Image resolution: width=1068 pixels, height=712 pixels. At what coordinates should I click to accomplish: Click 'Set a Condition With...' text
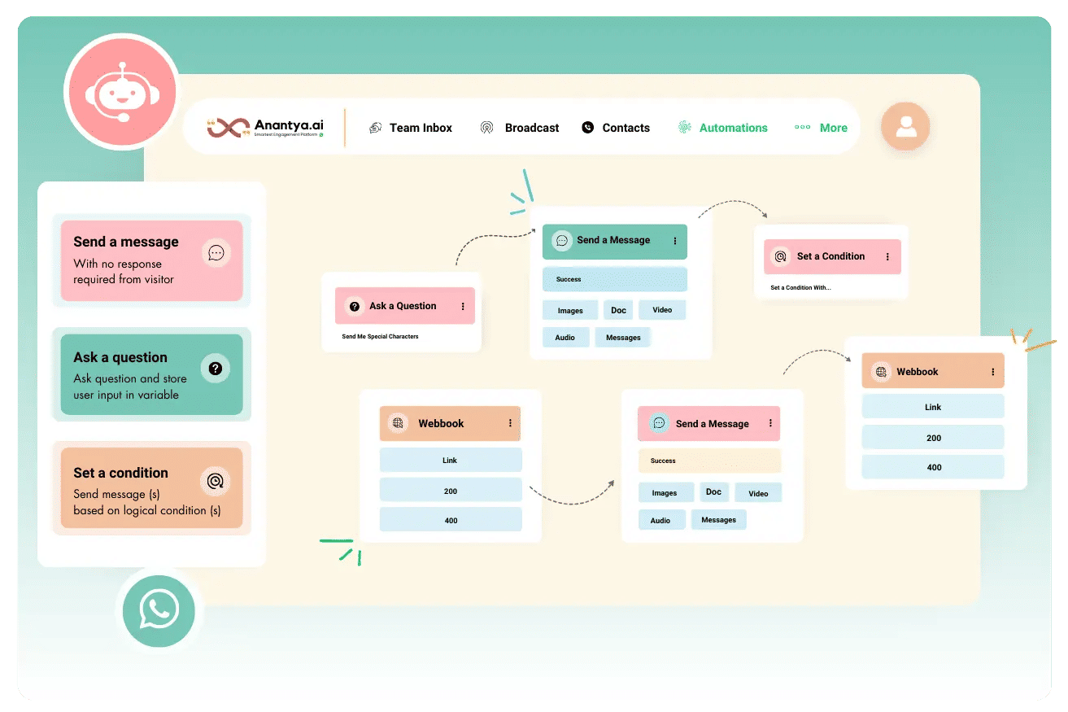[800, 288]
